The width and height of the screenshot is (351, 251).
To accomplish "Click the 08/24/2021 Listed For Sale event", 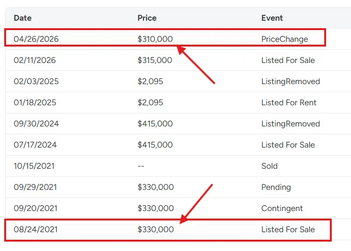I will pyautogui.click(x=288, y=229).
